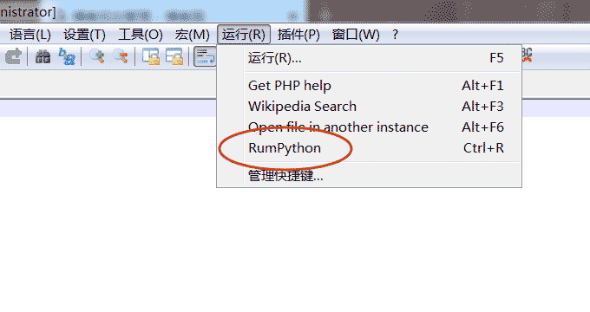
Task: Open the 宏(M) menu
Action: [192, 35]
